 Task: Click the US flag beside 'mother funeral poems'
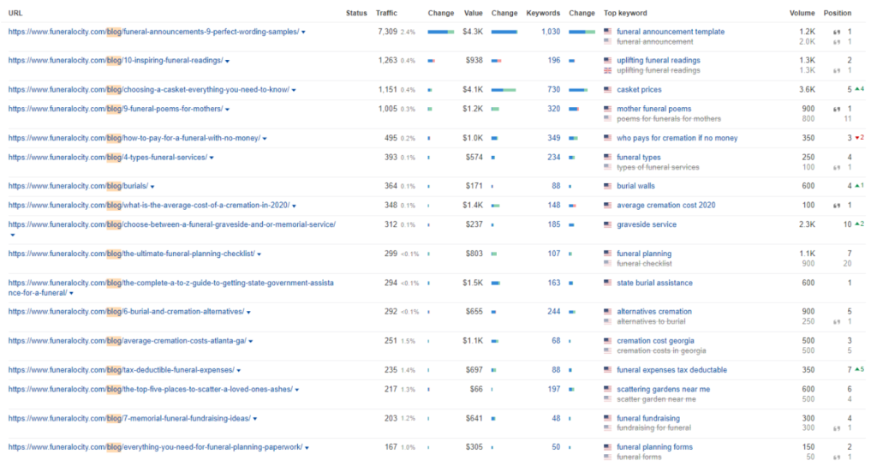click(607, 109)
